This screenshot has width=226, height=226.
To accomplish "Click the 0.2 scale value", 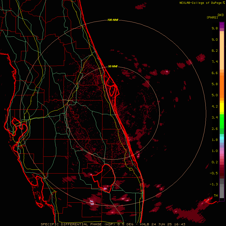I will point(215,162).
